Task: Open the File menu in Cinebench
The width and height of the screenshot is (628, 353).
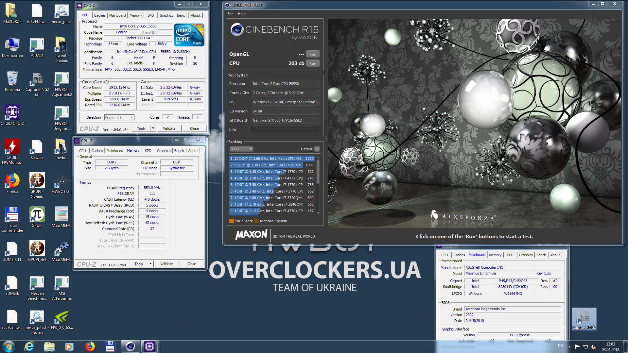Action: (x=230, y=14)
